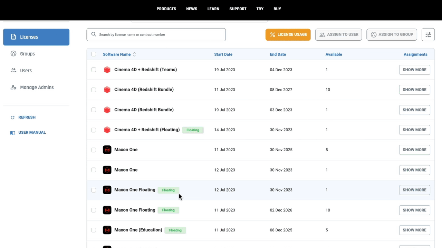Show more for Cinema 4D + Redshift (Floating)

point(414,130)
